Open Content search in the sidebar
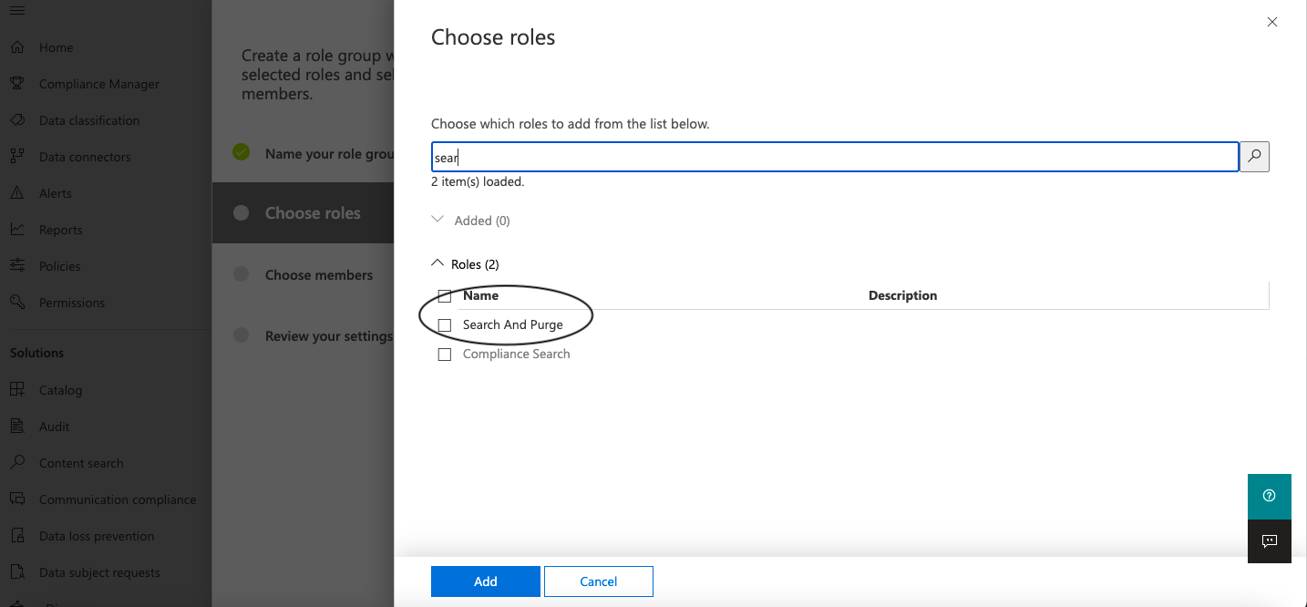The width and height of the screenshot is (1307, 607). coord(80,463)
